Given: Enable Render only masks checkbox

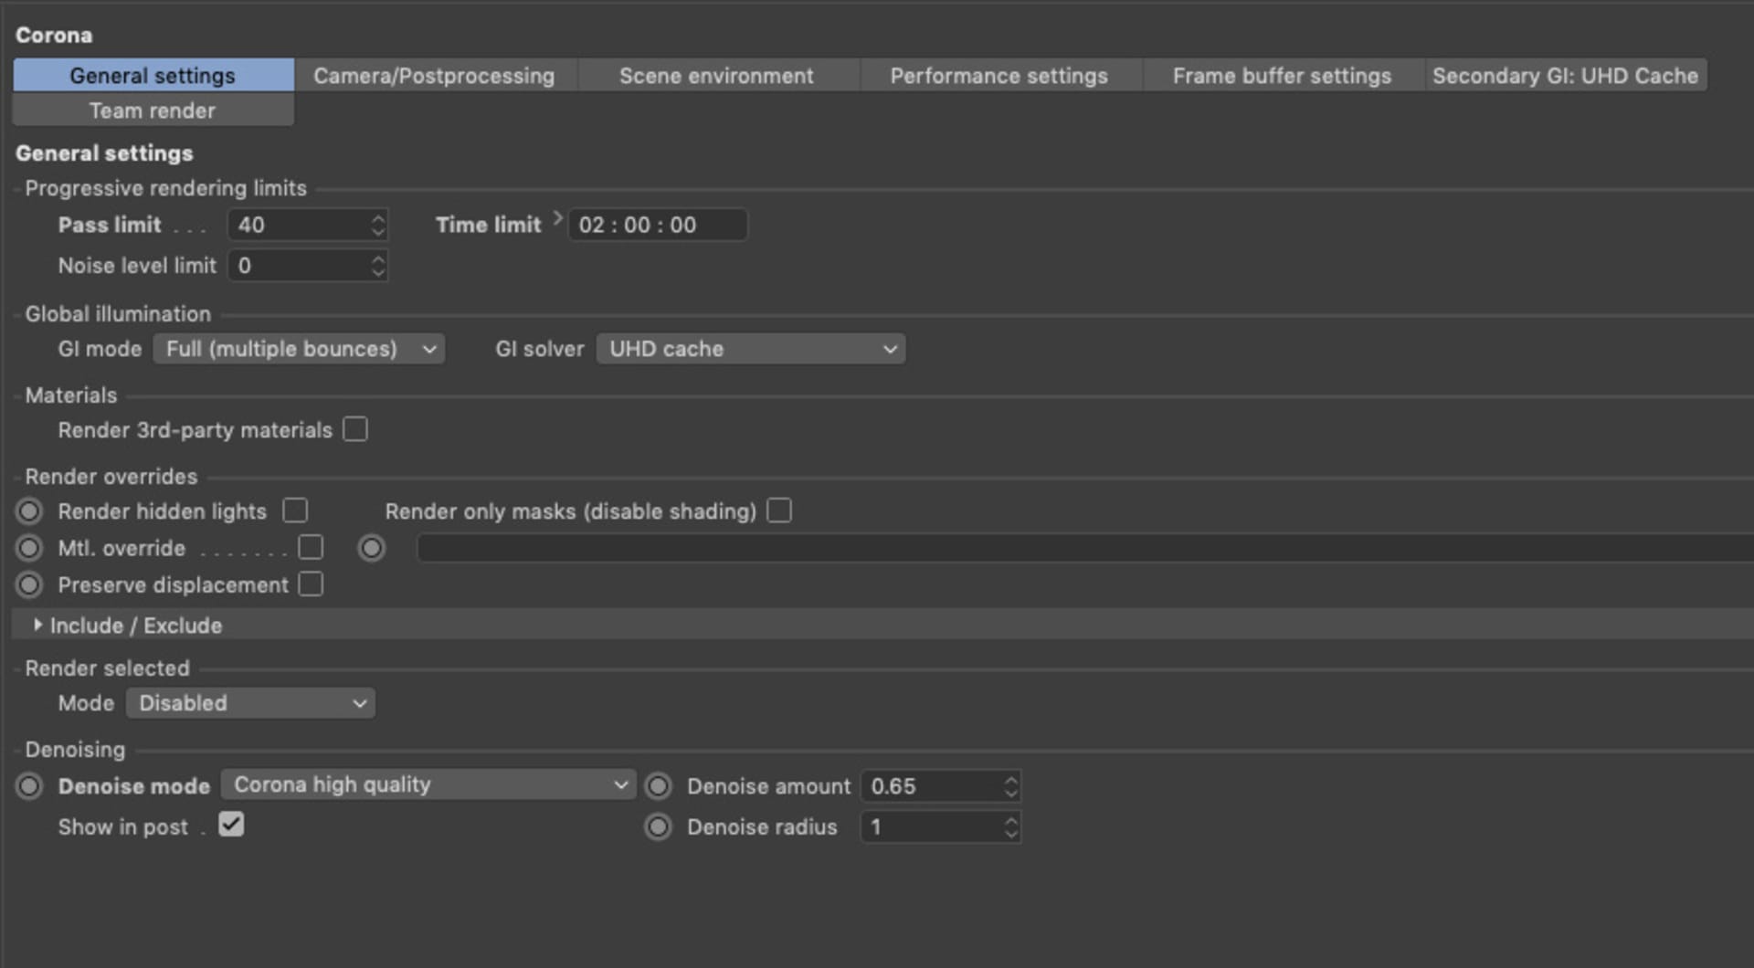Looking at the screenshot, I should [x=779, y=510].
